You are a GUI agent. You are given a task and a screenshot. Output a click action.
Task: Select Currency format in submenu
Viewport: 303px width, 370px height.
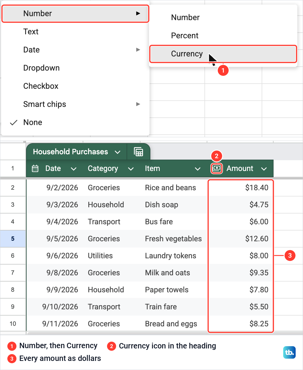point(223,54)
